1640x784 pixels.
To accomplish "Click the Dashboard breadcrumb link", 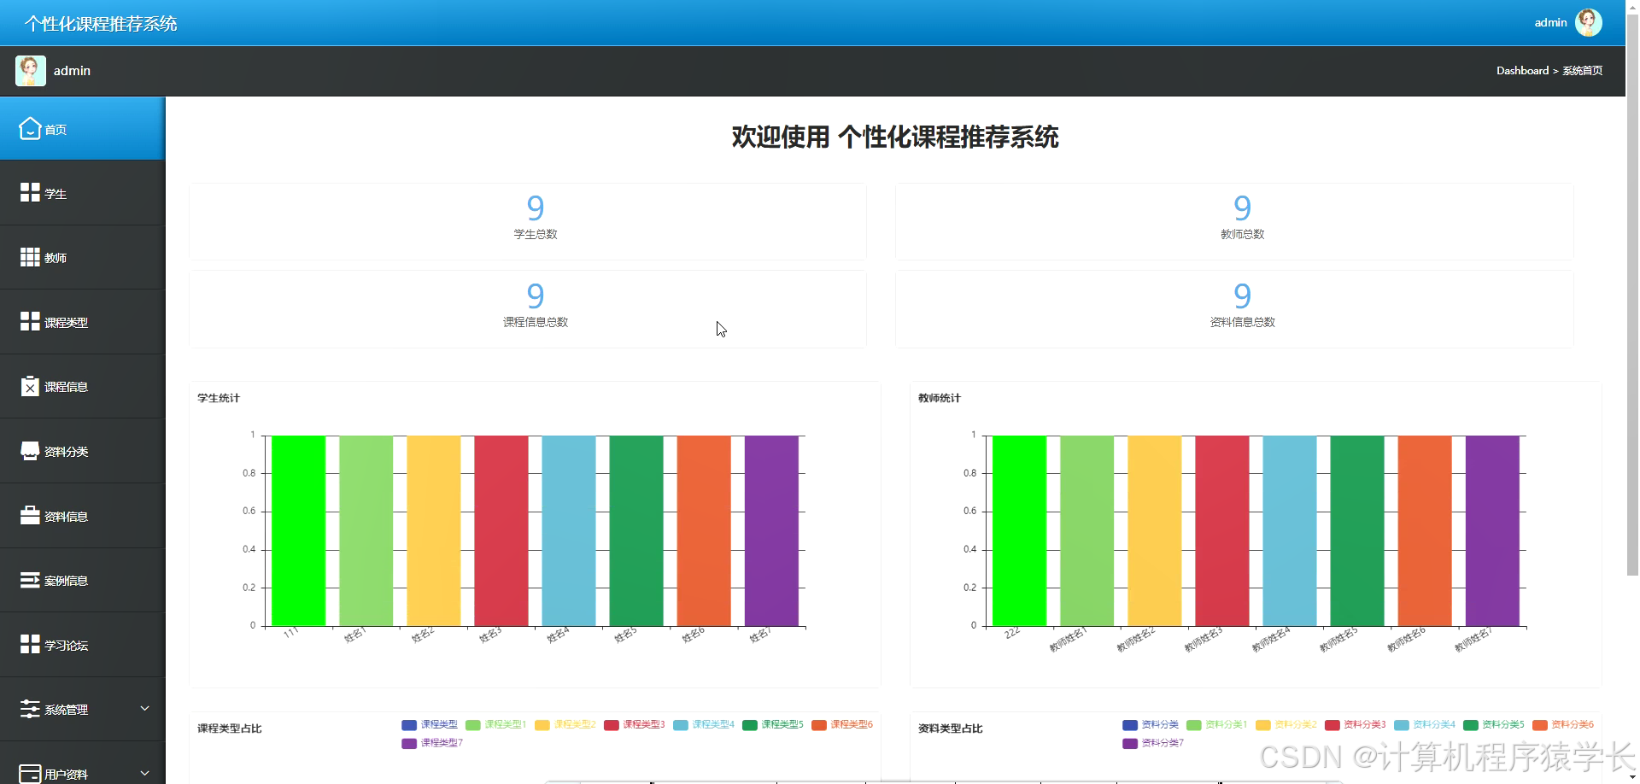I will click(1522, 70).
